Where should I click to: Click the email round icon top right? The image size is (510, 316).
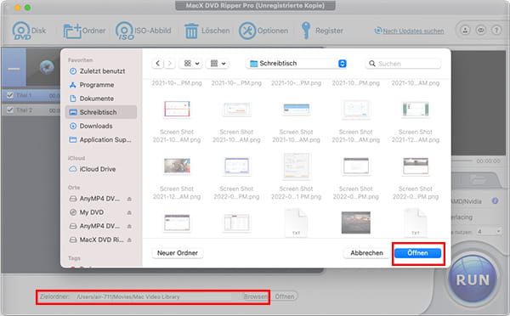tap(481, 31)
